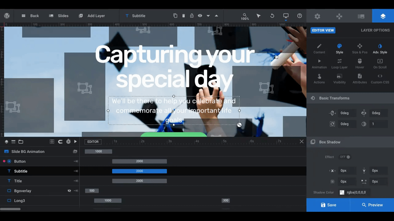Click the arrow icon on Button row
This screenshot has height=221, width=394.
coord(75,161)
